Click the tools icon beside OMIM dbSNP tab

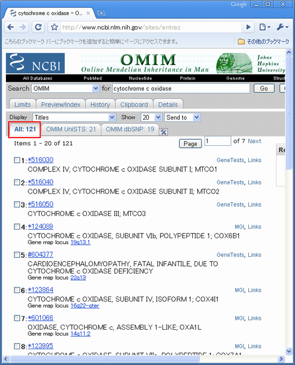(x=164, y=132)
